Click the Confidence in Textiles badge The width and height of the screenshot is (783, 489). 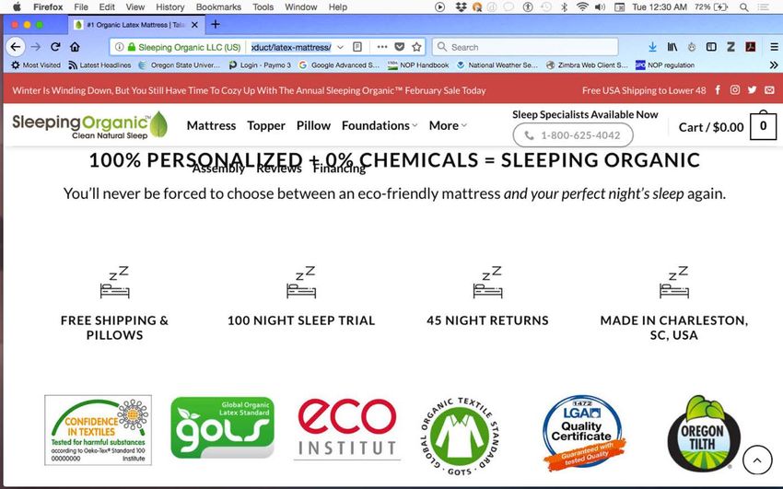coord(98,430)
